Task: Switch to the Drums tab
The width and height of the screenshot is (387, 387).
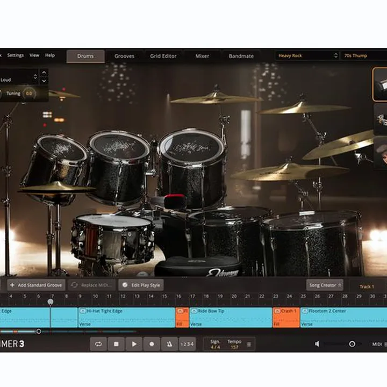Action: pyautogui.click(x=85, y=56)
